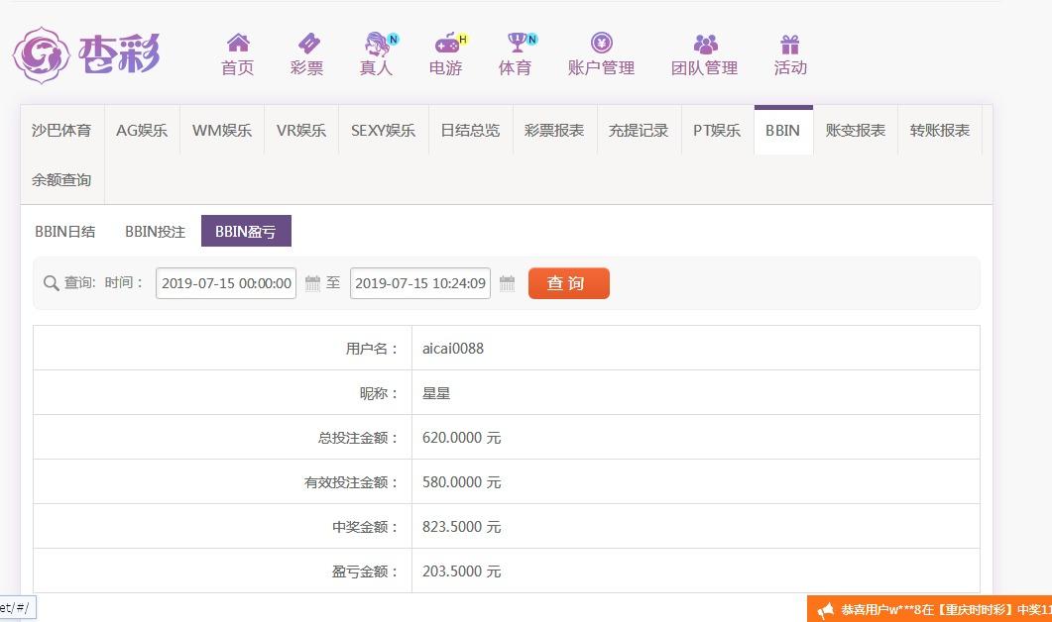Click the orange 查询 button
This screenshot has height=622, width=1052.
(568, 283)
